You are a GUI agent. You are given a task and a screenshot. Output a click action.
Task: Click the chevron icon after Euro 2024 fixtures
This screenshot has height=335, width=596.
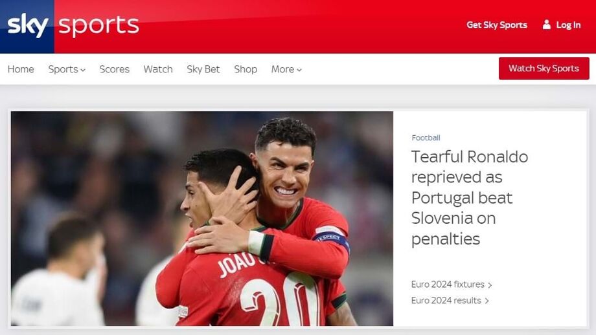point(490,285)
